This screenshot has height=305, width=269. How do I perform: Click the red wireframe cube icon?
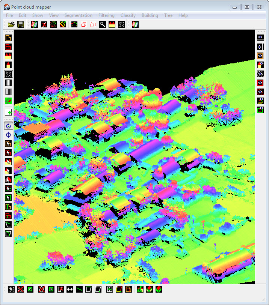coord(84,24)
